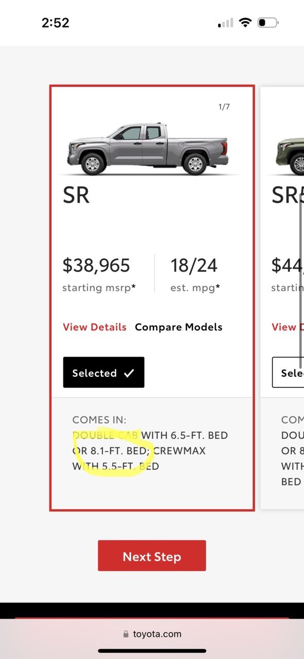304x659 pixels.
Task: Tap the toyota.com address bar
Action: 152,634
